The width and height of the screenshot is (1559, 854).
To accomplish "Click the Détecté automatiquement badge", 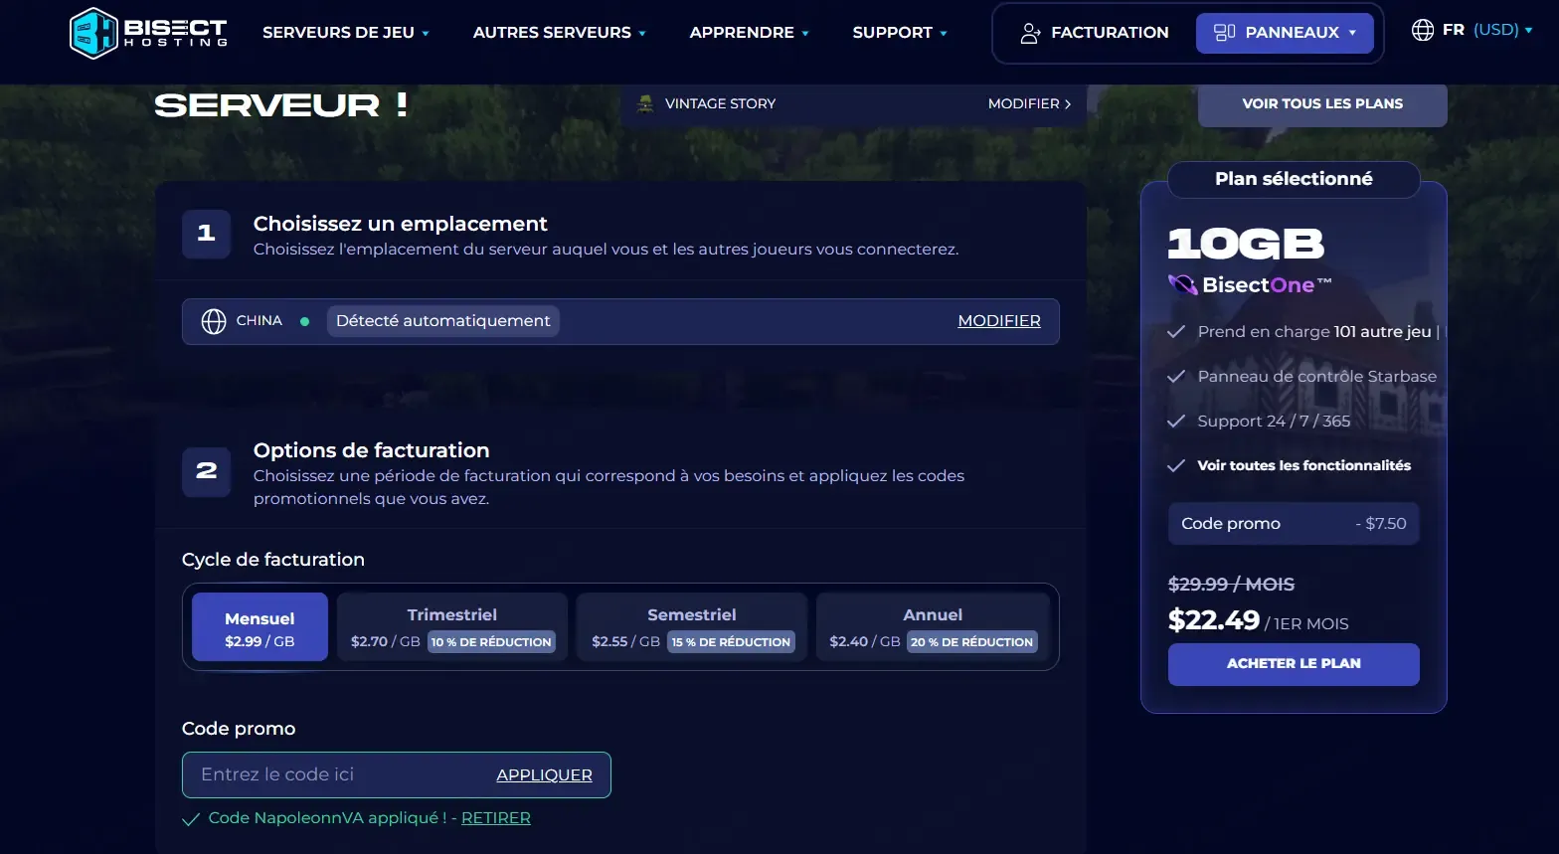I will (x=443, y=321).
